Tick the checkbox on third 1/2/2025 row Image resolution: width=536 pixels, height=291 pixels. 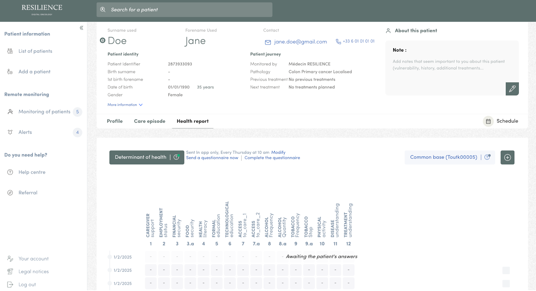(x=506, y=283)
